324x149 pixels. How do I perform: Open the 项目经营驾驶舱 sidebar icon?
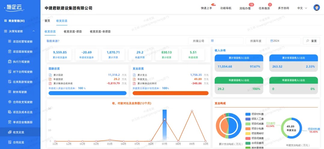coord(10,42)
